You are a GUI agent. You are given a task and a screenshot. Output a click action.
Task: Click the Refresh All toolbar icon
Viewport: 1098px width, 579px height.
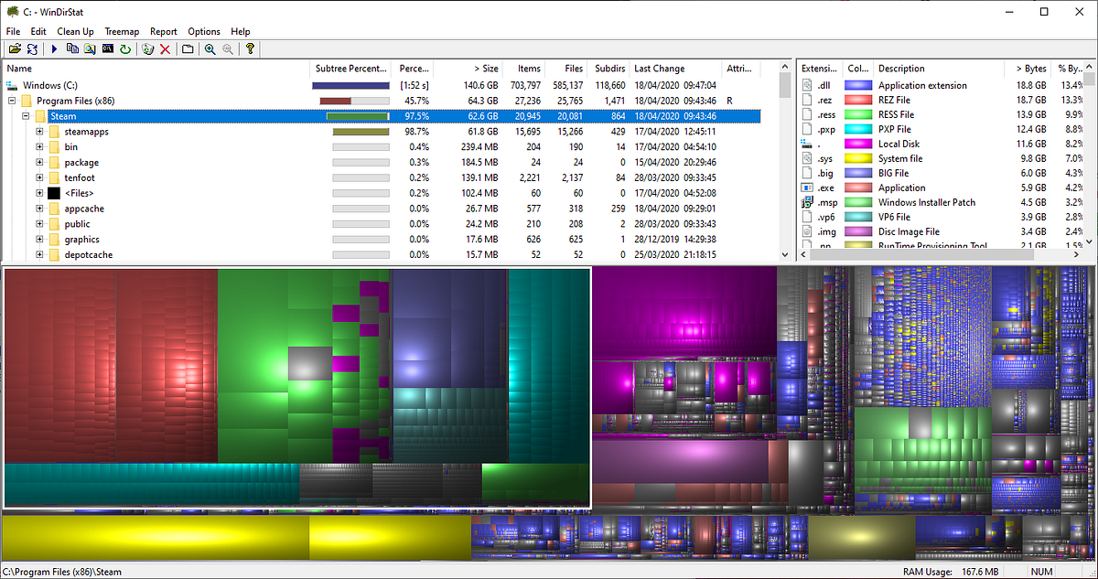tap(33, 48)
